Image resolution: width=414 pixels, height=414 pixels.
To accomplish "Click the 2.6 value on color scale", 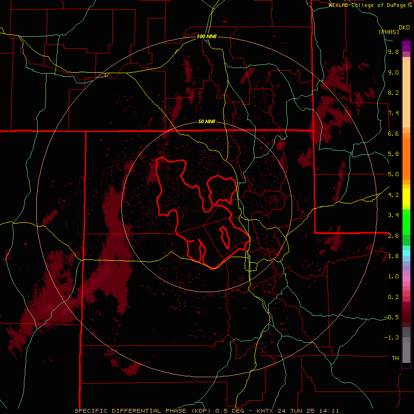I will (x=393, y=236).
